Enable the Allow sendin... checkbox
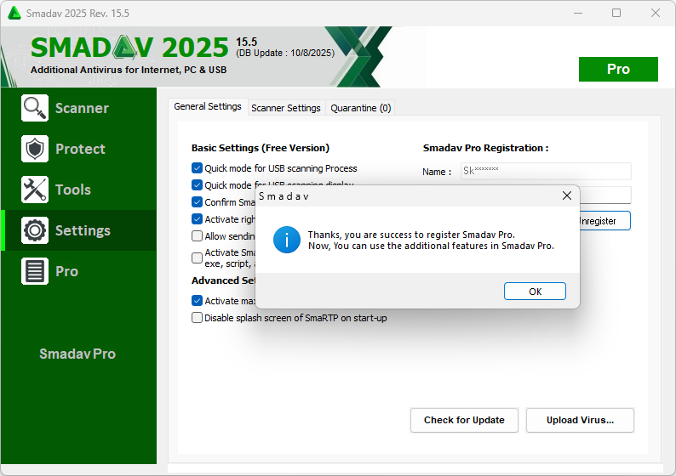676x476 pixels. pos(197,235)
